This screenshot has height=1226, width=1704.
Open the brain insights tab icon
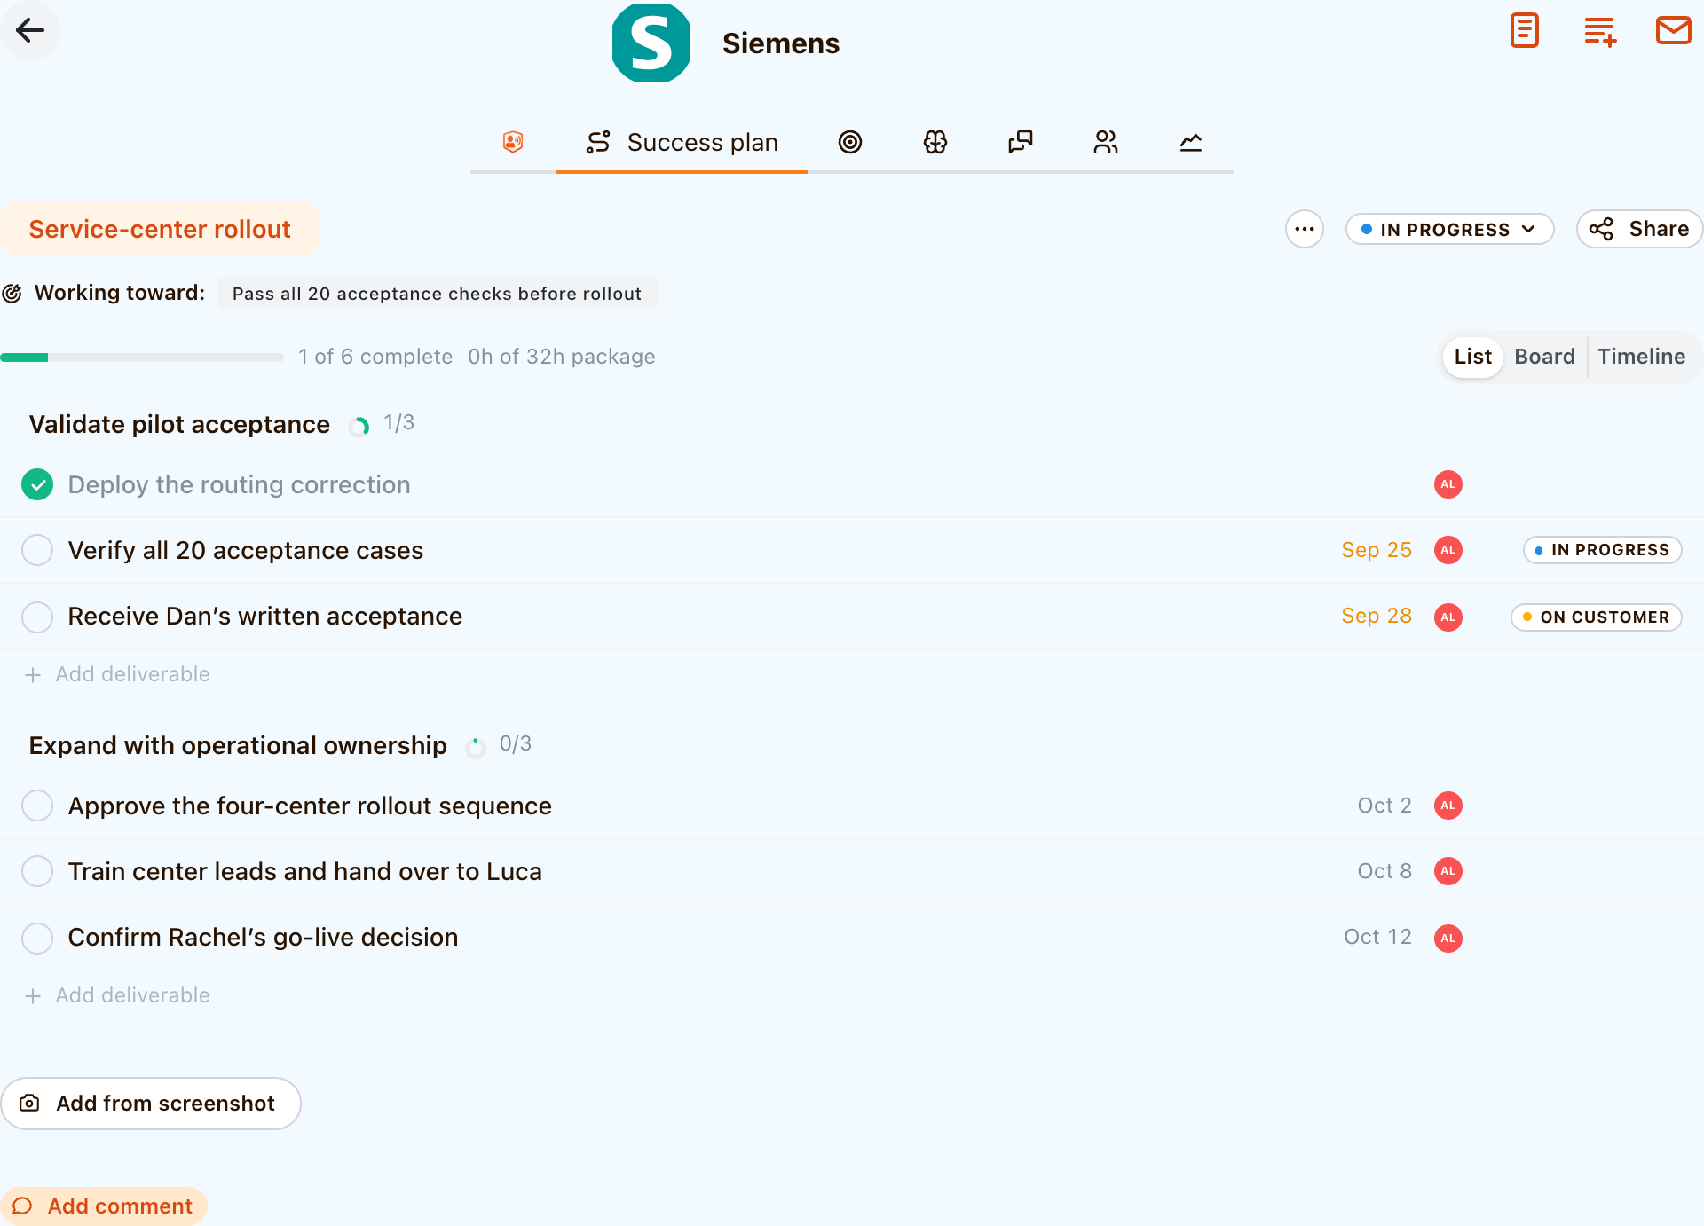coord(935,142)
